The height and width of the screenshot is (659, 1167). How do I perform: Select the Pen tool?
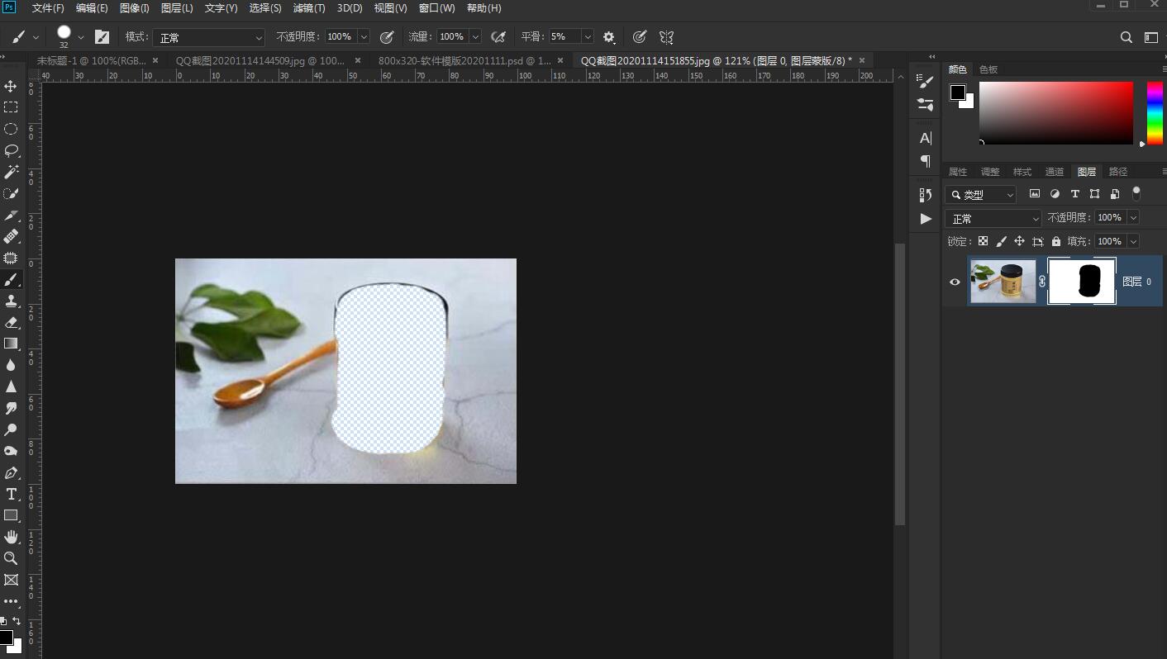click(11, 472)
